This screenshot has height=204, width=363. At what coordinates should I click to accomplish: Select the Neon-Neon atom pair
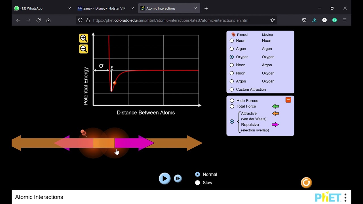tap(232, 41)
